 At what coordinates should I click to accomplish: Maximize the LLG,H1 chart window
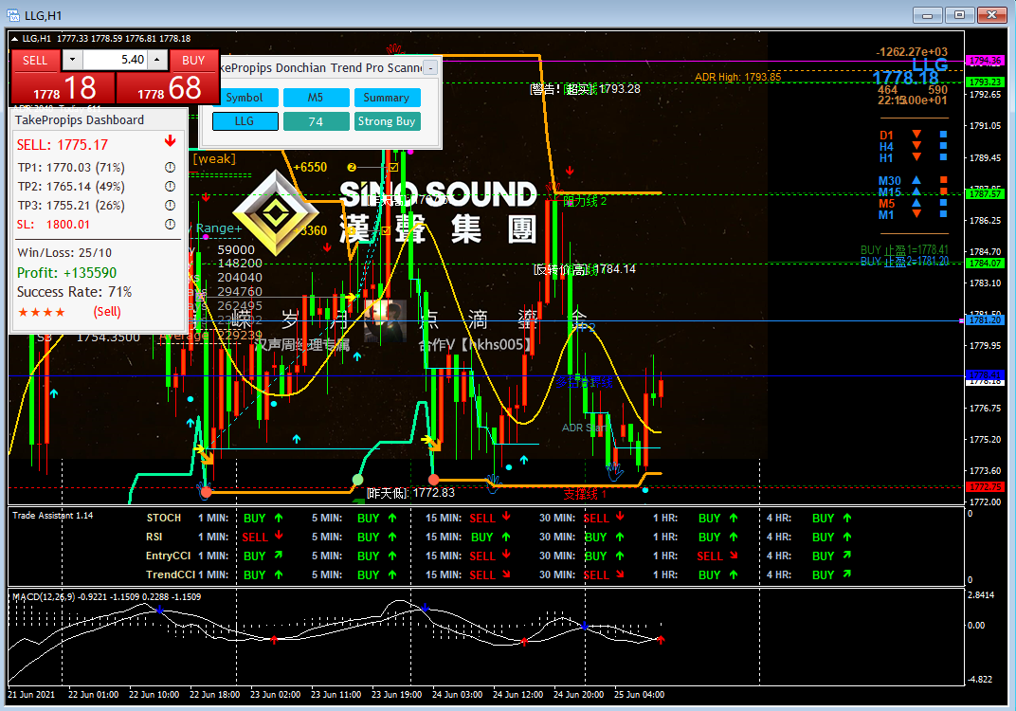[x=960, y=14]
